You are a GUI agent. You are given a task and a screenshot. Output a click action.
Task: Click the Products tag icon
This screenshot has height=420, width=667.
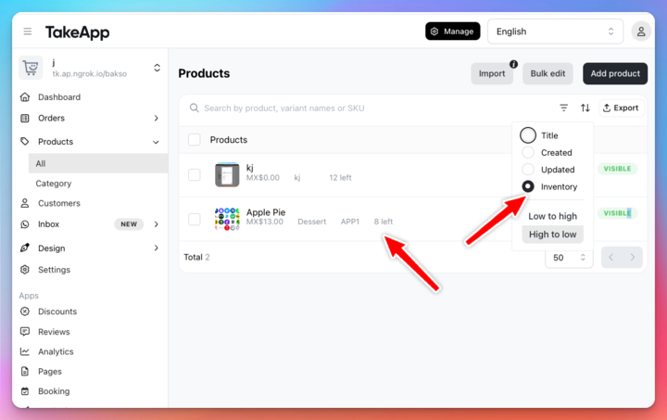(25, 141)
